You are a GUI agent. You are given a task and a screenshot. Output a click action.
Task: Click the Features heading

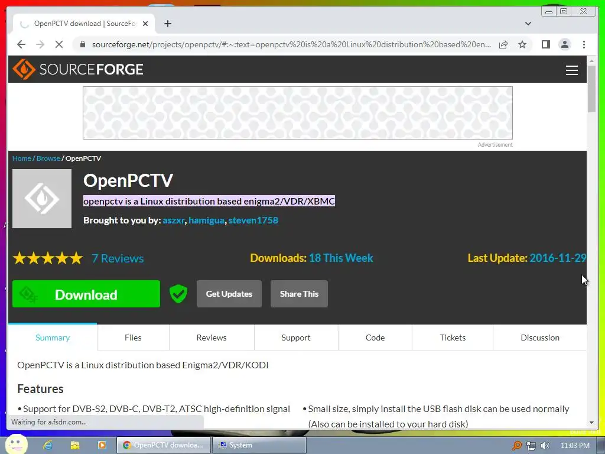41,389
